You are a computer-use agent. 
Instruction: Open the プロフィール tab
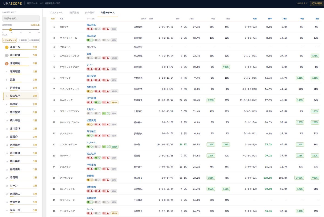click(x=56, y=12)
